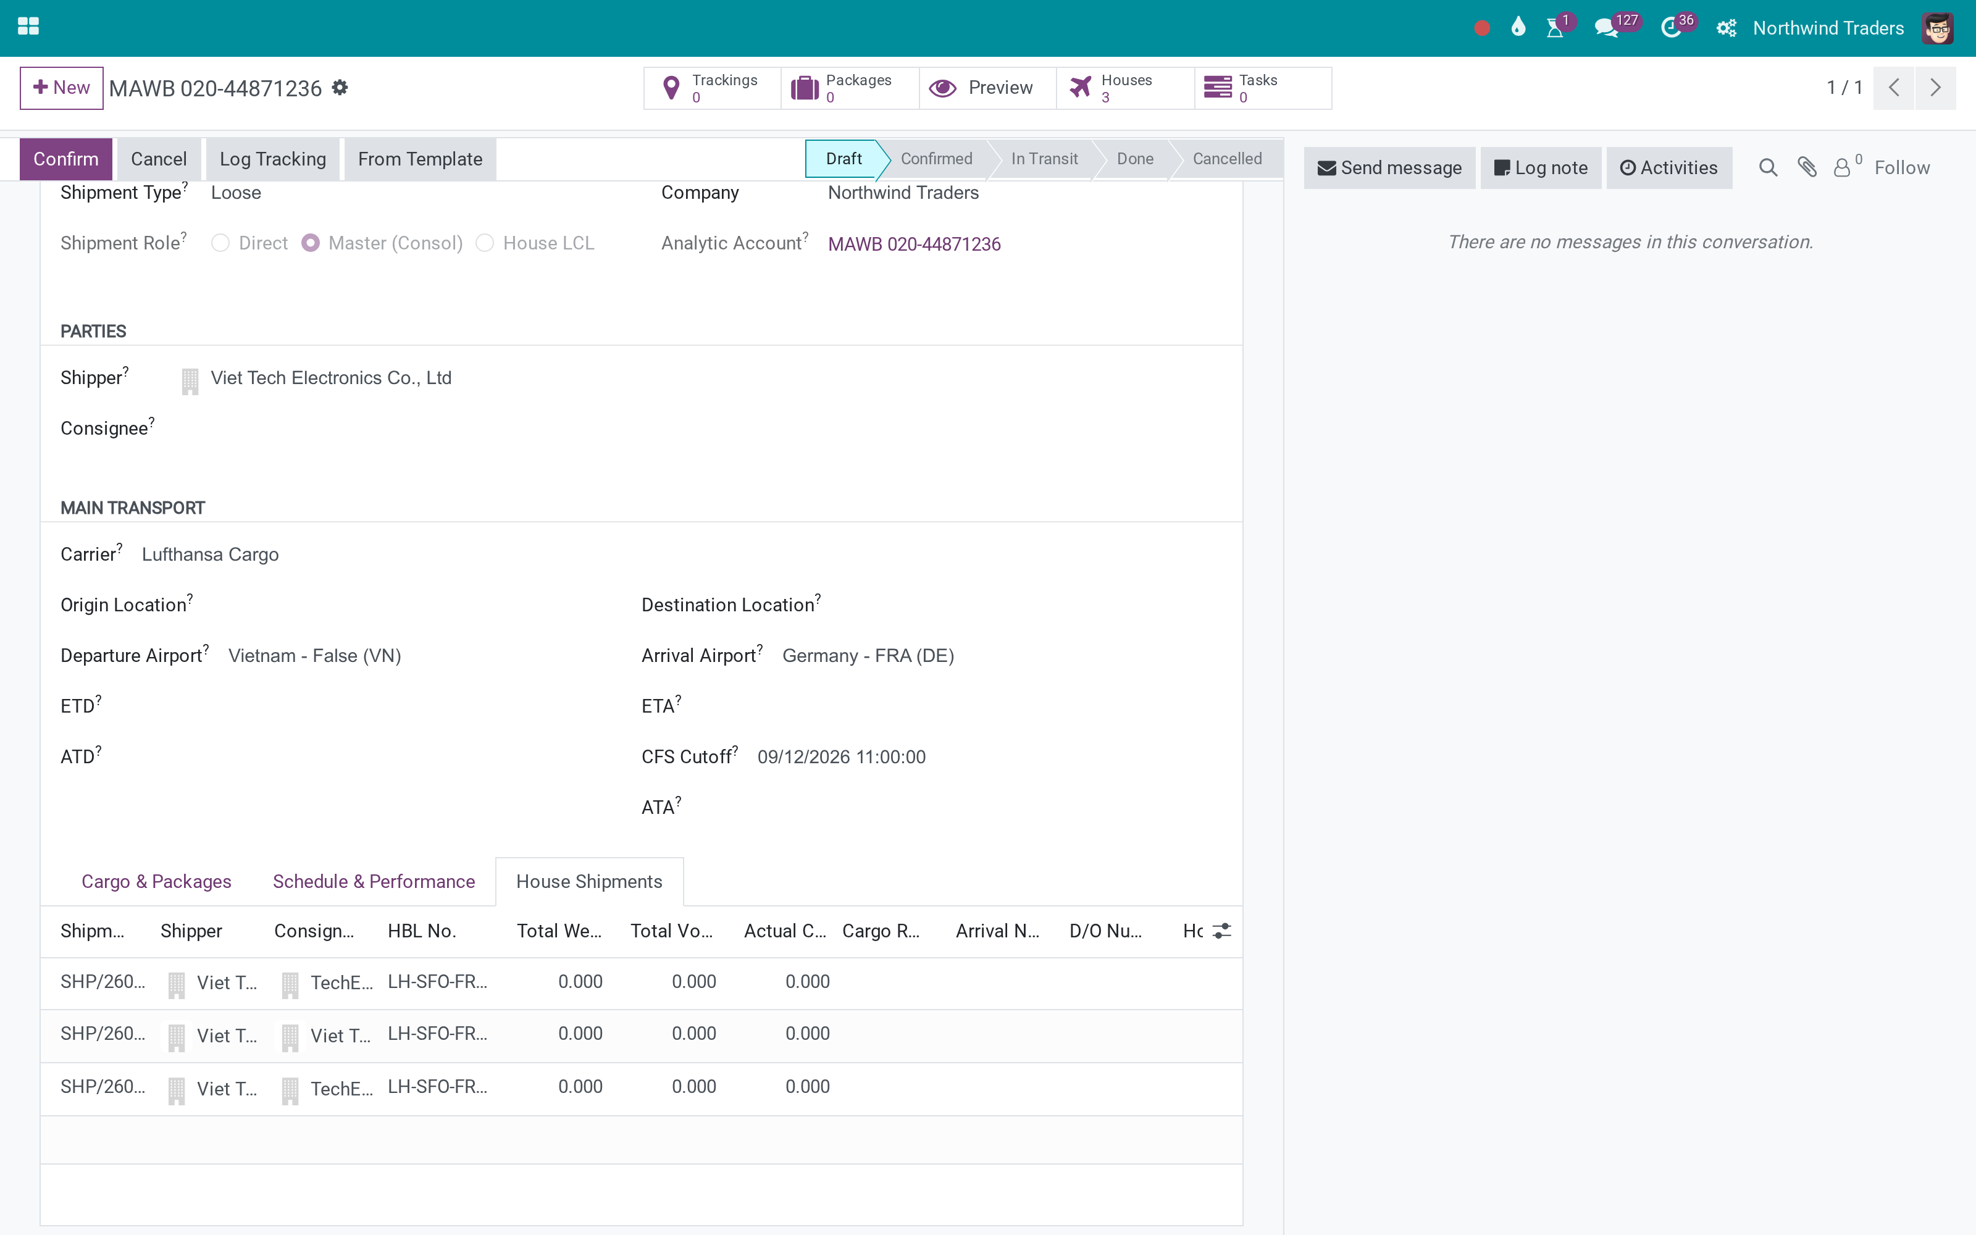
Task: Open first house shipment row with TechE... consignee
Action: [641, 982]
